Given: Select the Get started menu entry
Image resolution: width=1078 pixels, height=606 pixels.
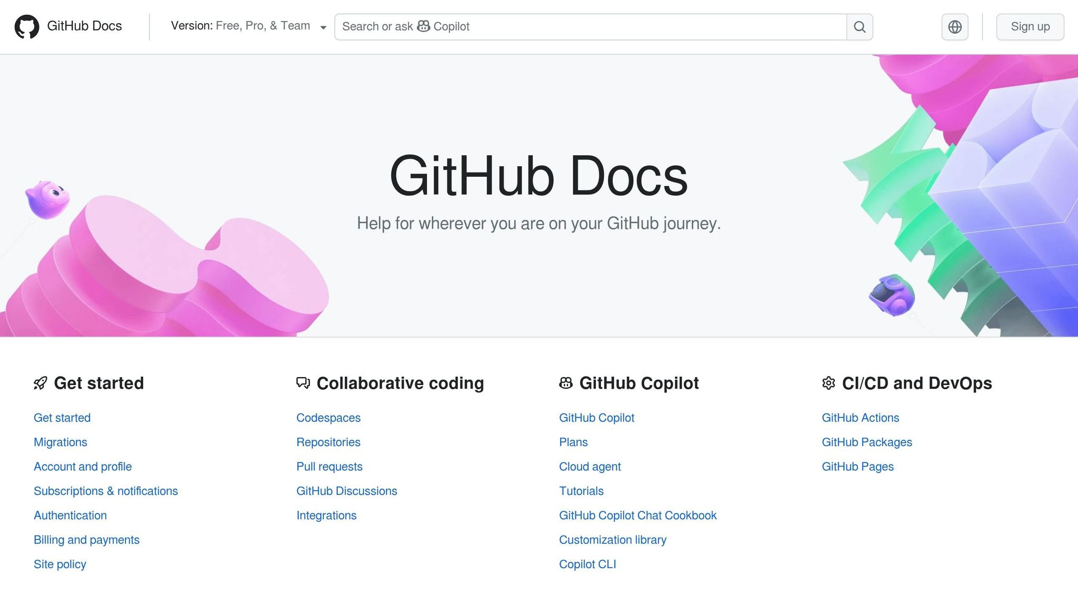Looking at the screenshot, I should coord(62,418).
